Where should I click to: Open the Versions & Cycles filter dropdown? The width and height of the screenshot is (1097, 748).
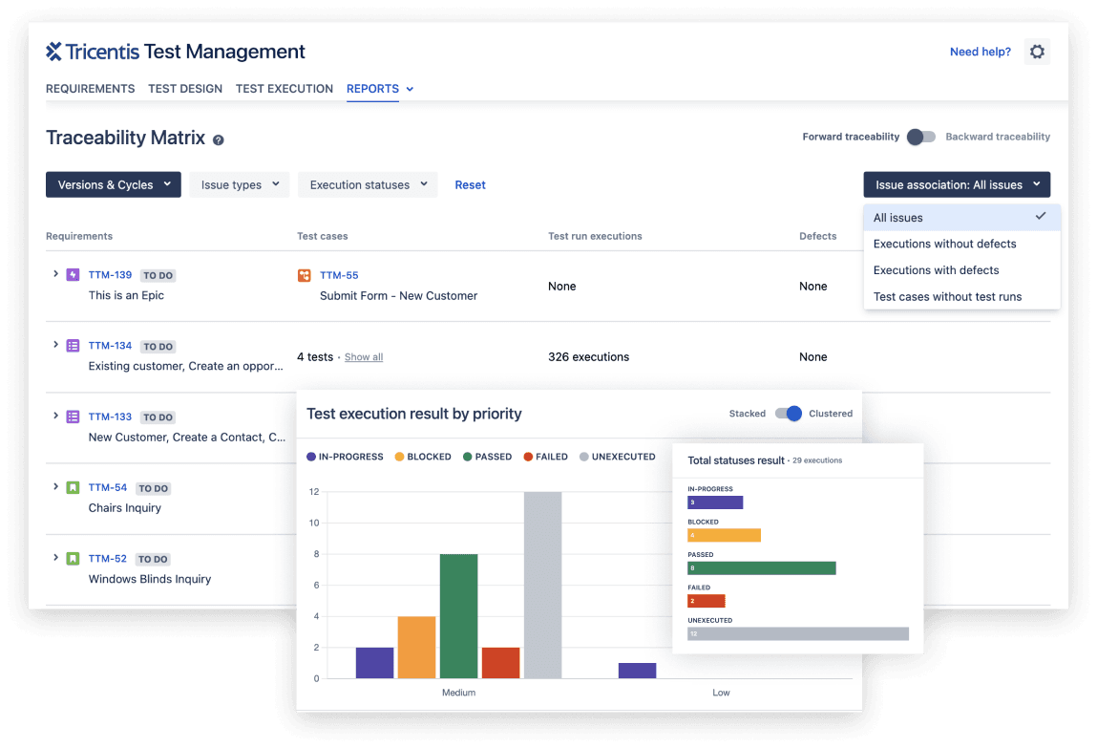(113, 184)
